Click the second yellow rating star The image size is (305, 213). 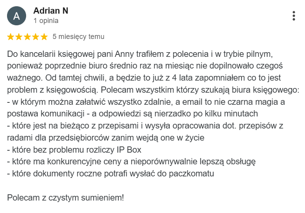coord(19,37)
